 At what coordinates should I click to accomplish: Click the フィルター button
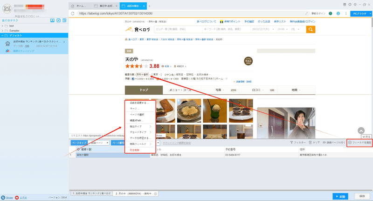coord(298,143)
